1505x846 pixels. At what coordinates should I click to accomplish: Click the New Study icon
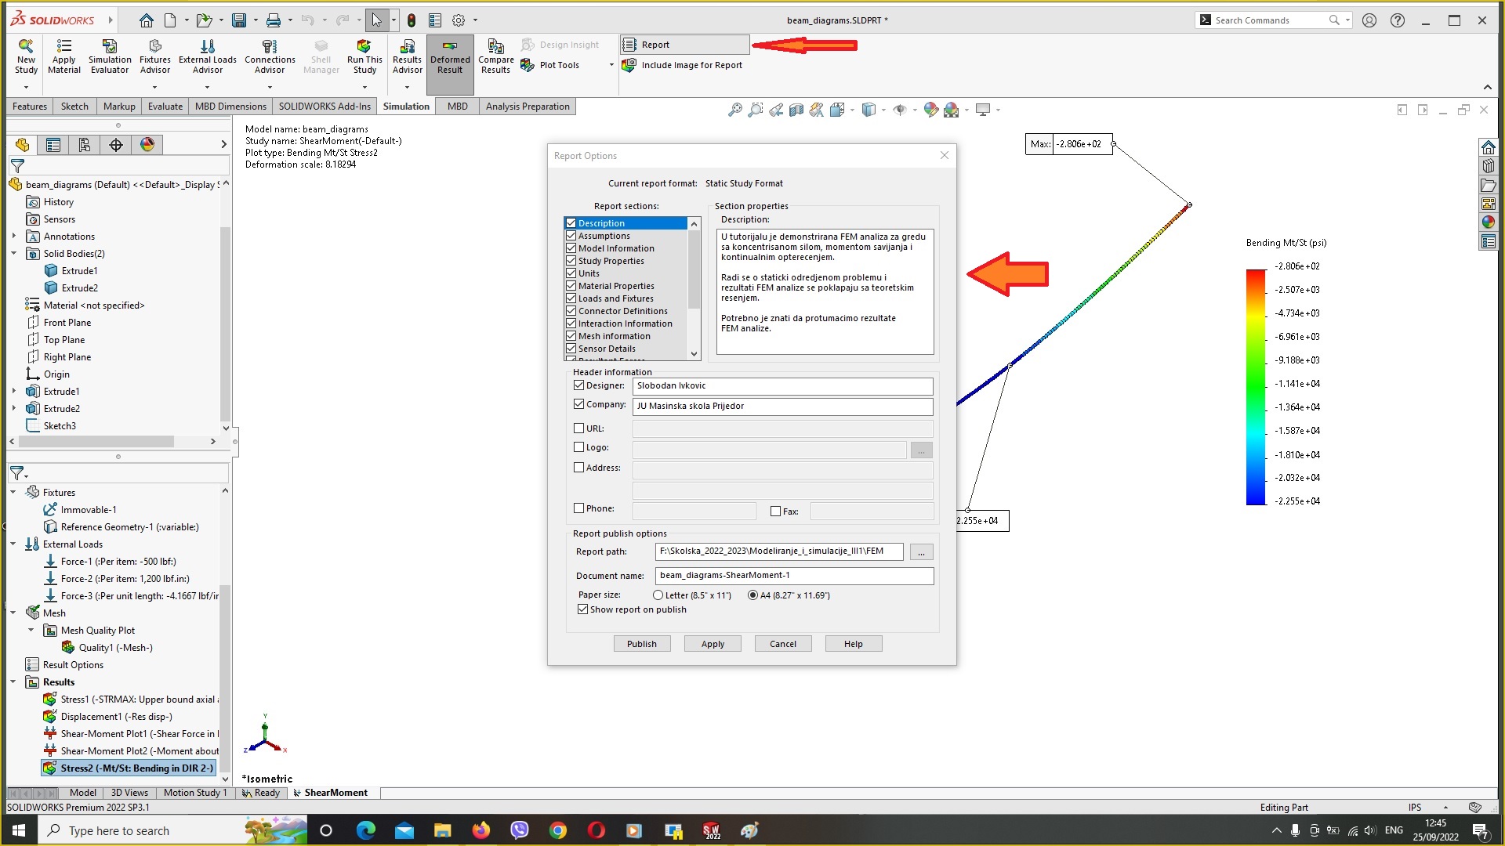26,56
